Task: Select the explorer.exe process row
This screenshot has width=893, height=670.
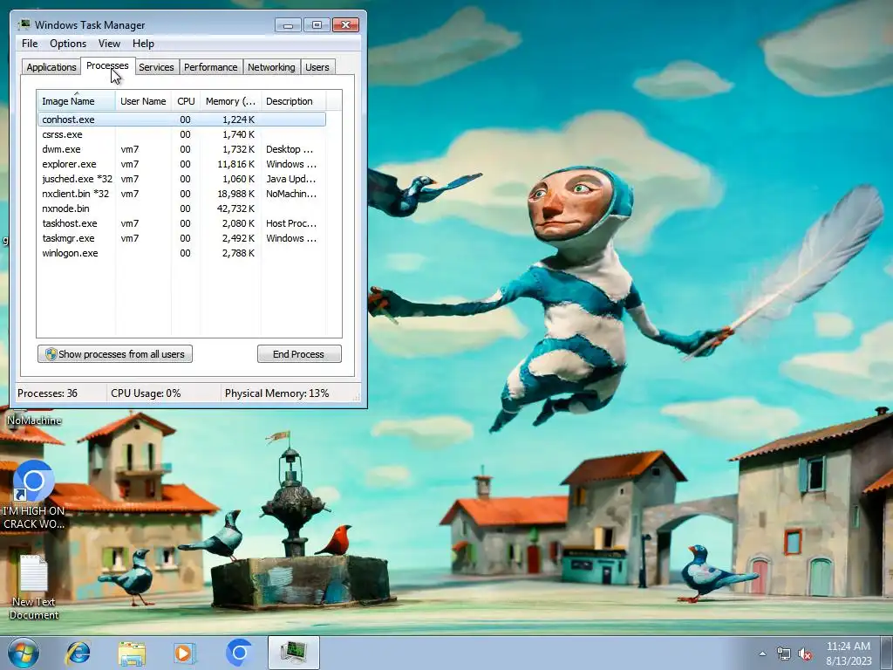Action: coord(181,164)
